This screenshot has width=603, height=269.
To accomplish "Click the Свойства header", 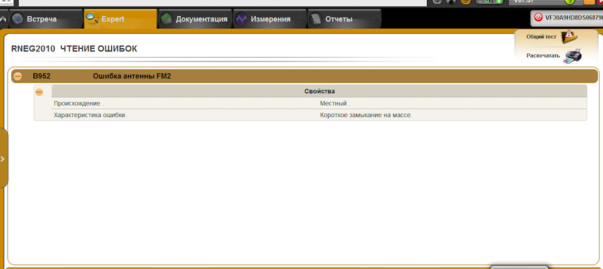I will point(320,92).
